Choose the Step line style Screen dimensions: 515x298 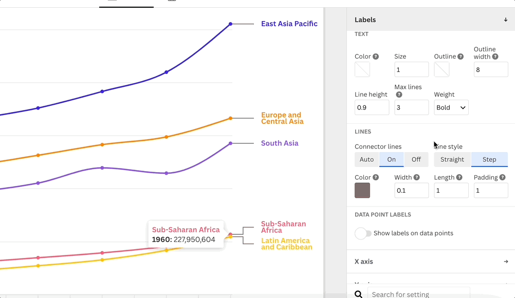[489, 159]
